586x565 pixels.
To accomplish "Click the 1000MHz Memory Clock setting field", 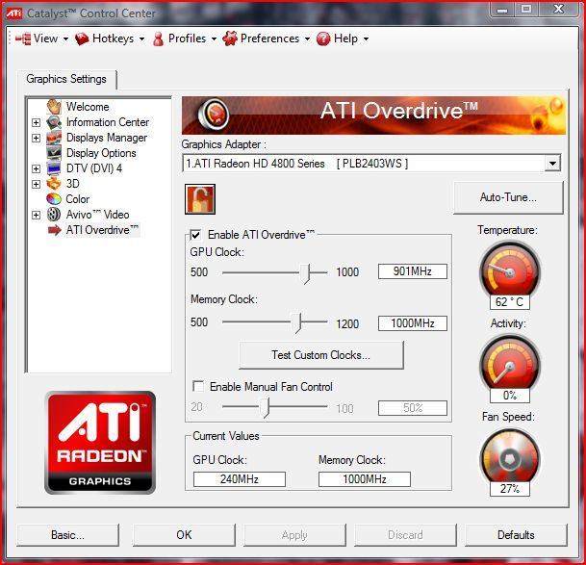I will click(412, 323).
